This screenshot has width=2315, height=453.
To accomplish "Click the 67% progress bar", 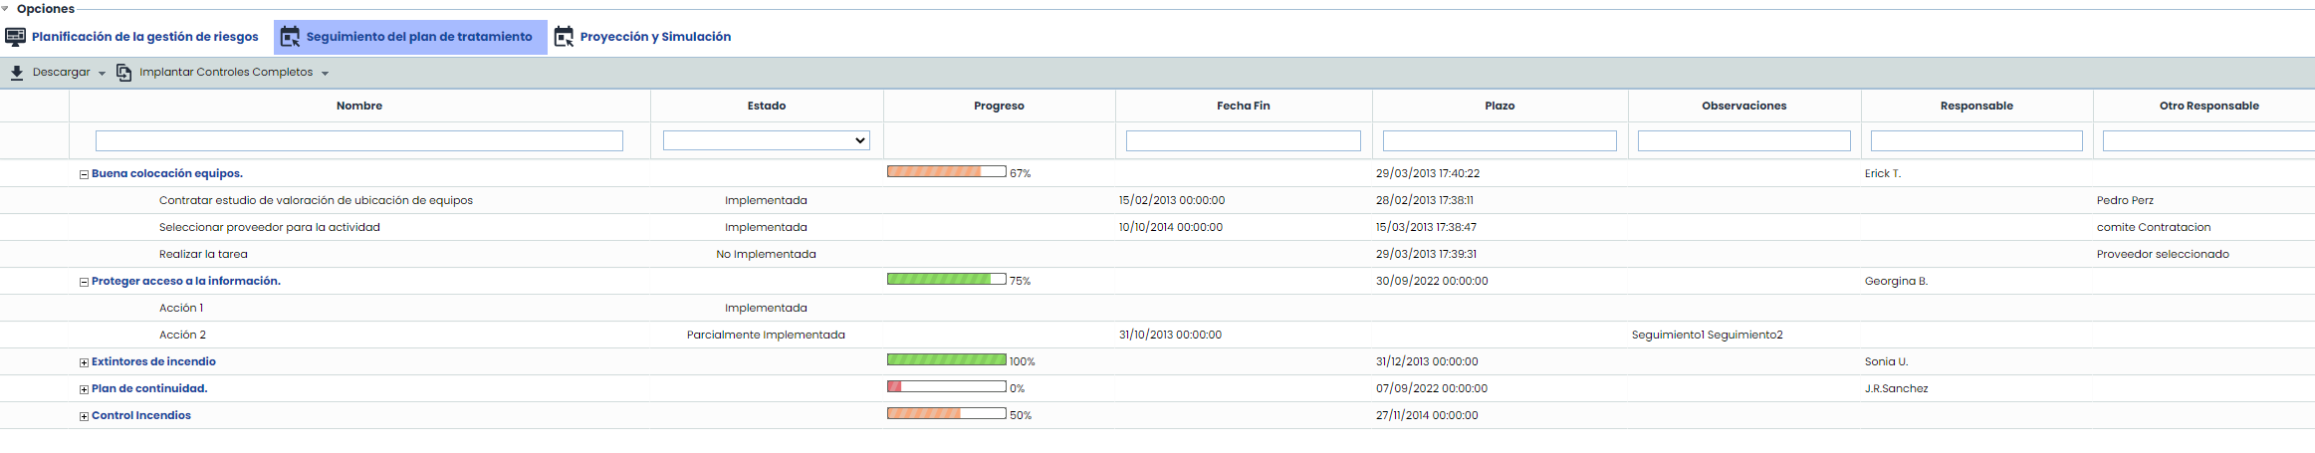I will coord(946,172).
